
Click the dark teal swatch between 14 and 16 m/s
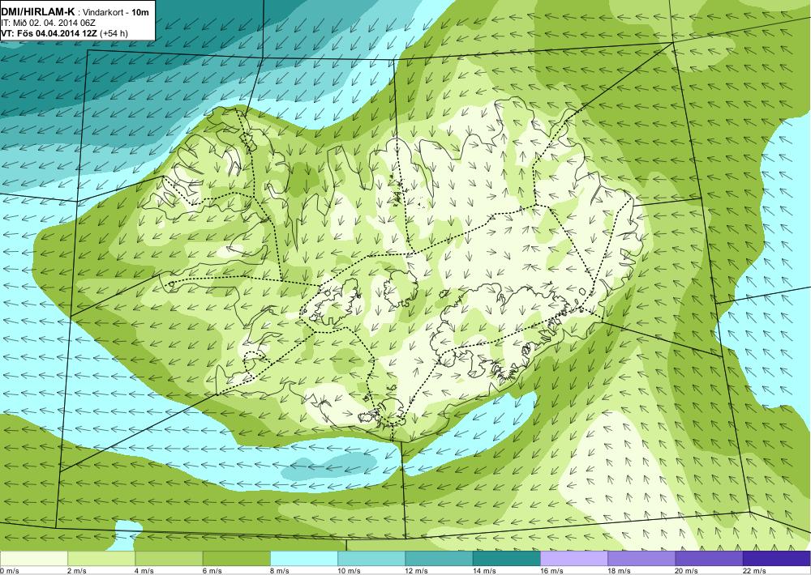pyautogui.click(x=507, y=559)
